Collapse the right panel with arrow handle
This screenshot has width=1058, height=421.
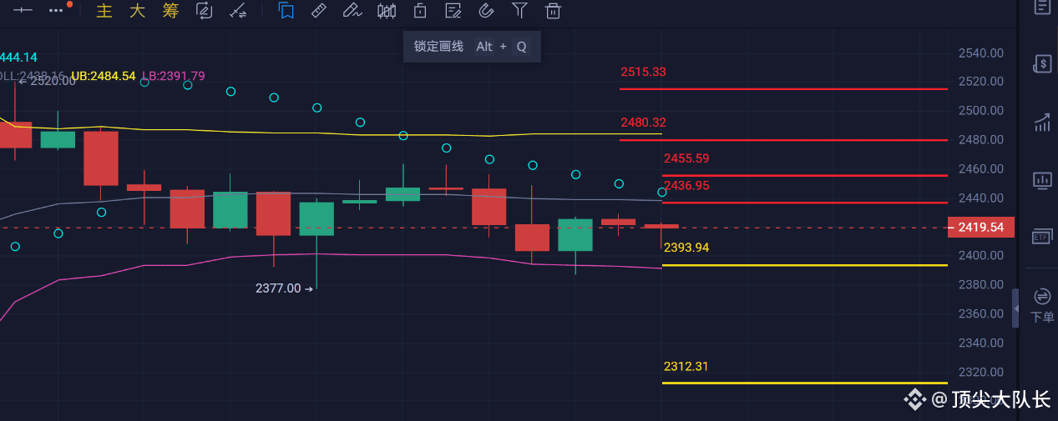[1016, 308]
